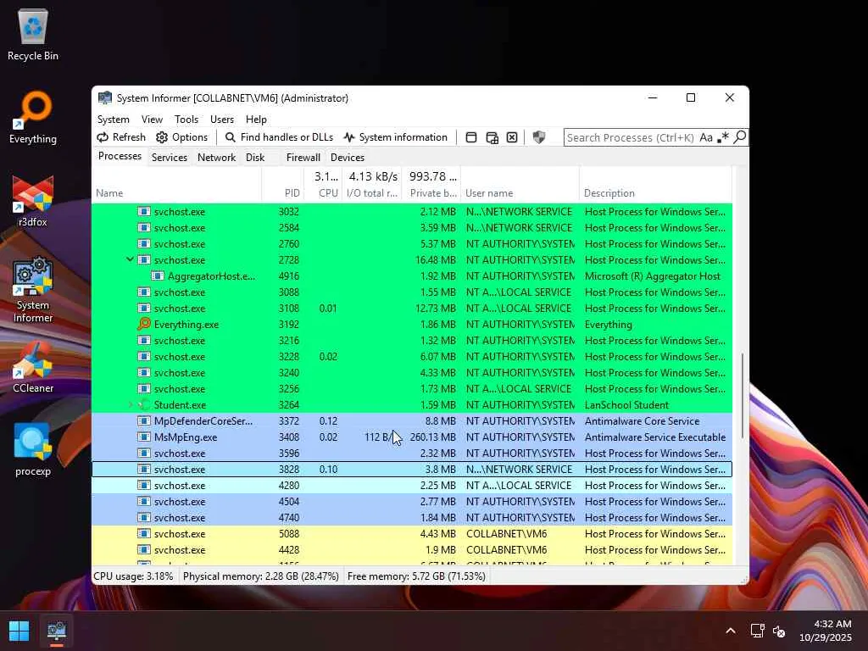868x651 pixels.
Task: Open the Everything desktop shortcut
Action: [33, 117]
